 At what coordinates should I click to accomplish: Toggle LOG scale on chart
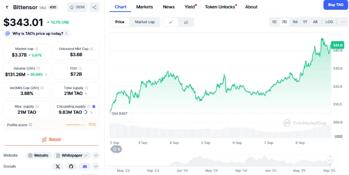329,22
